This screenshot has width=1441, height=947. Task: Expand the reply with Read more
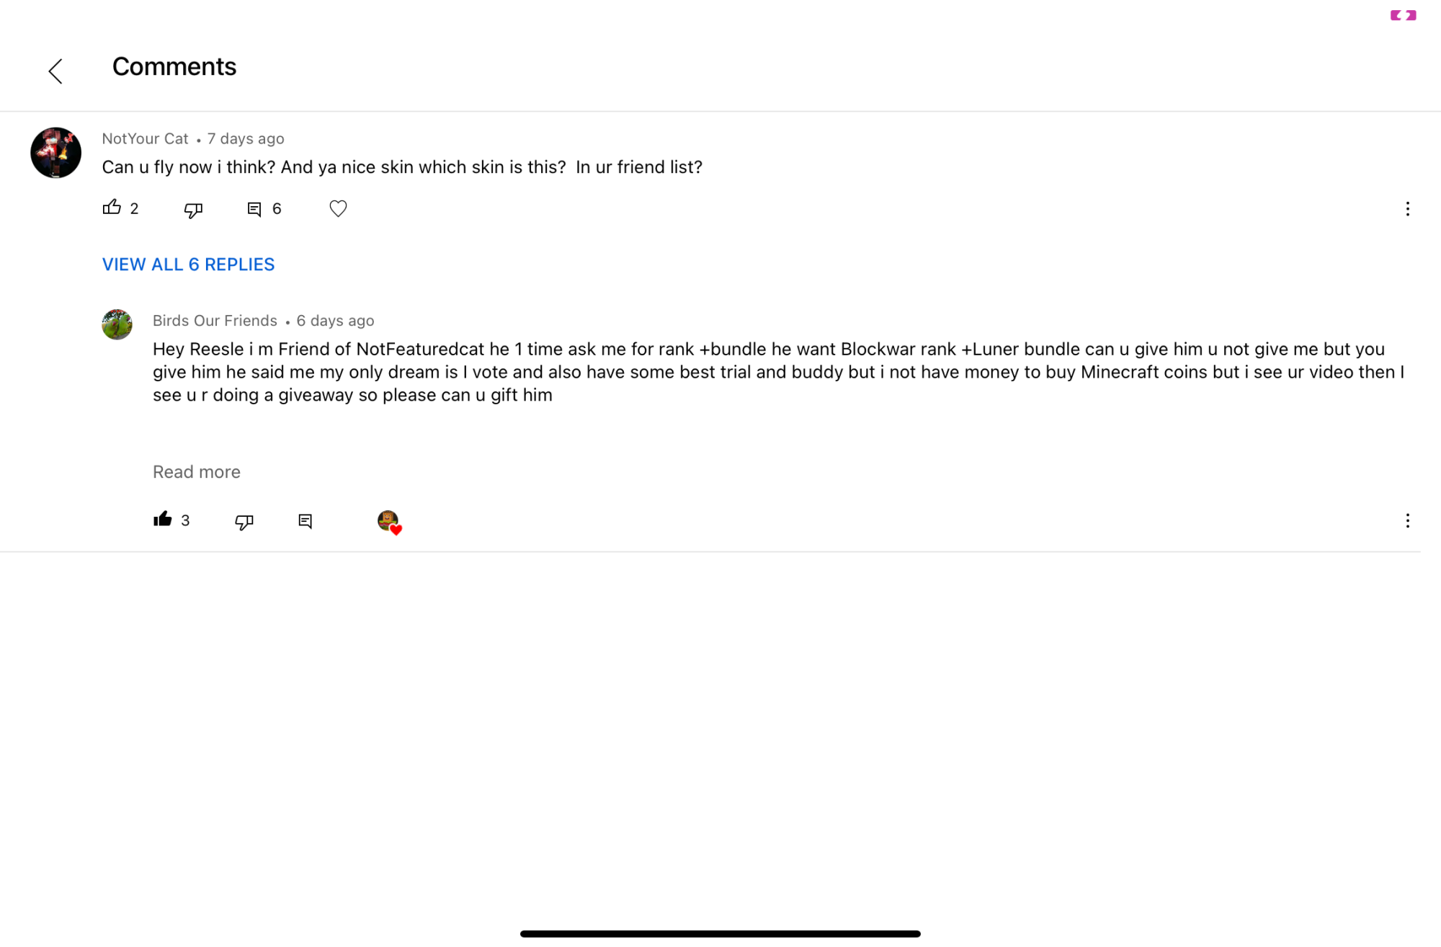click(x=197, y=472)
